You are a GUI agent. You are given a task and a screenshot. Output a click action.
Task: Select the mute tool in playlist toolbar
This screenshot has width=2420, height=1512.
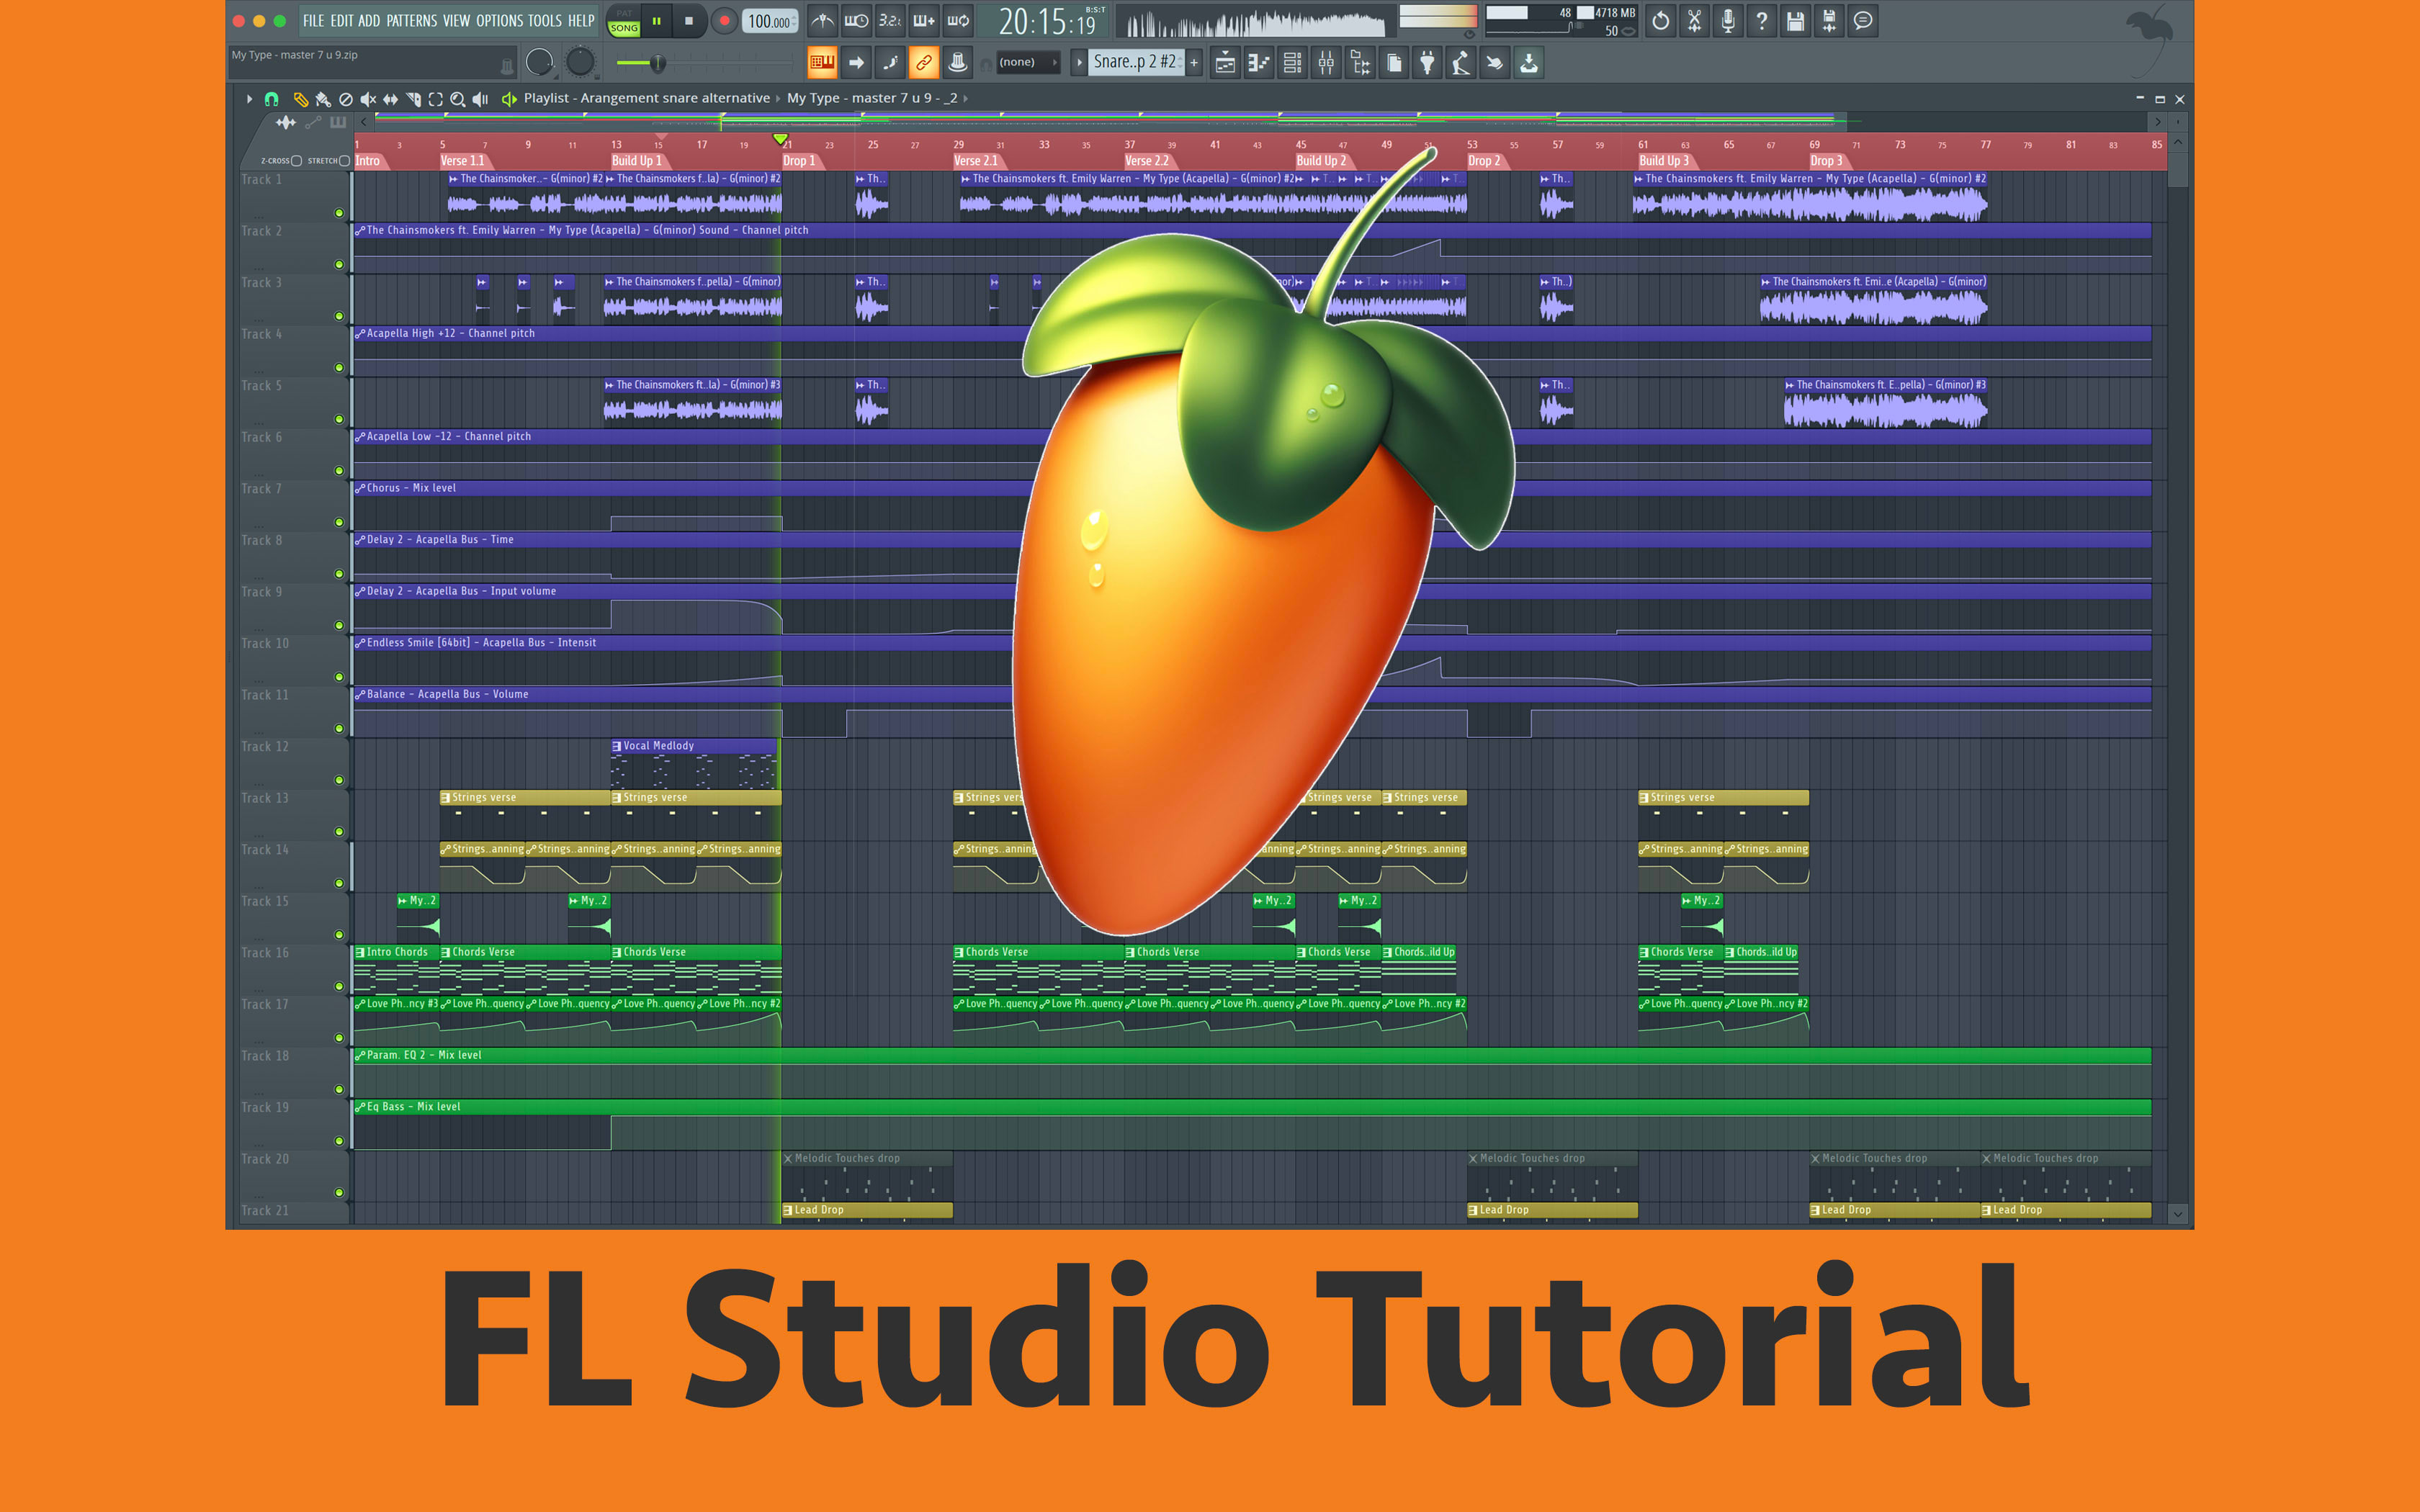point(368,99)
